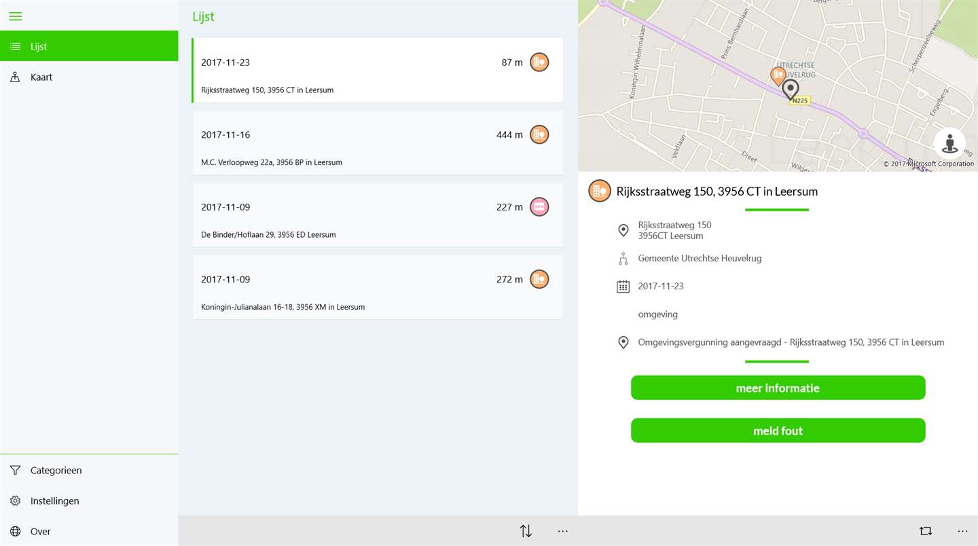The image size is (978, 546).
Task: Click the omgeving category label
Action: [x=658, y=314]
